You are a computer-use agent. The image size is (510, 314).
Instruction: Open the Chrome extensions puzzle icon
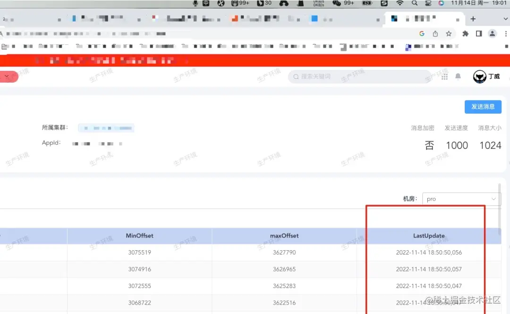click(x=466, y=34)
